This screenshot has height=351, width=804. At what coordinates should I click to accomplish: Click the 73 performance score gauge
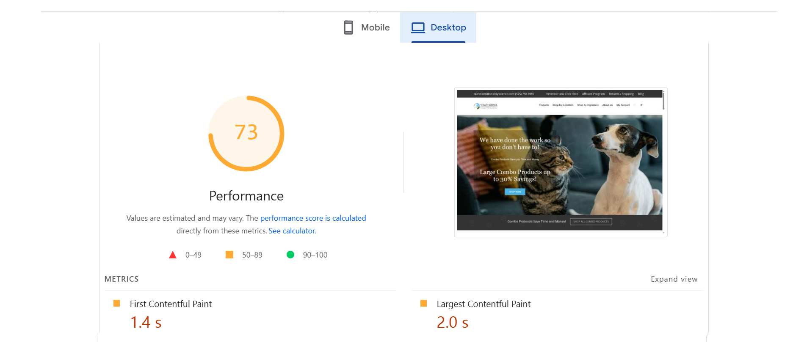pos(246,133)
